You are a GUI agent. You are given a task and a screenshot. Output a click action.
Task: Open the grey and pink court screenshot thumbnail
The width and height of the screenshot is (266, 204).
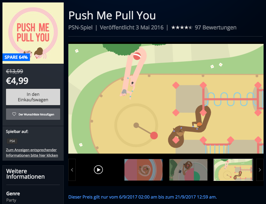(x=188, y=170)
